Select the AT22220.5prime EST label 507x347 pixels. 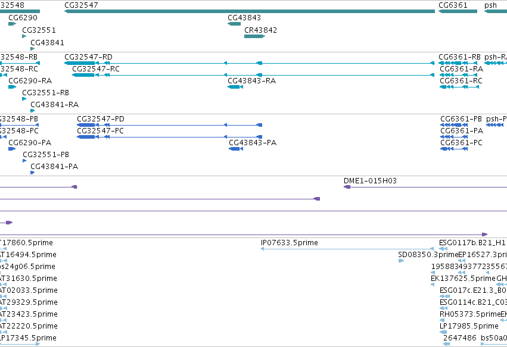click(29, 326)
